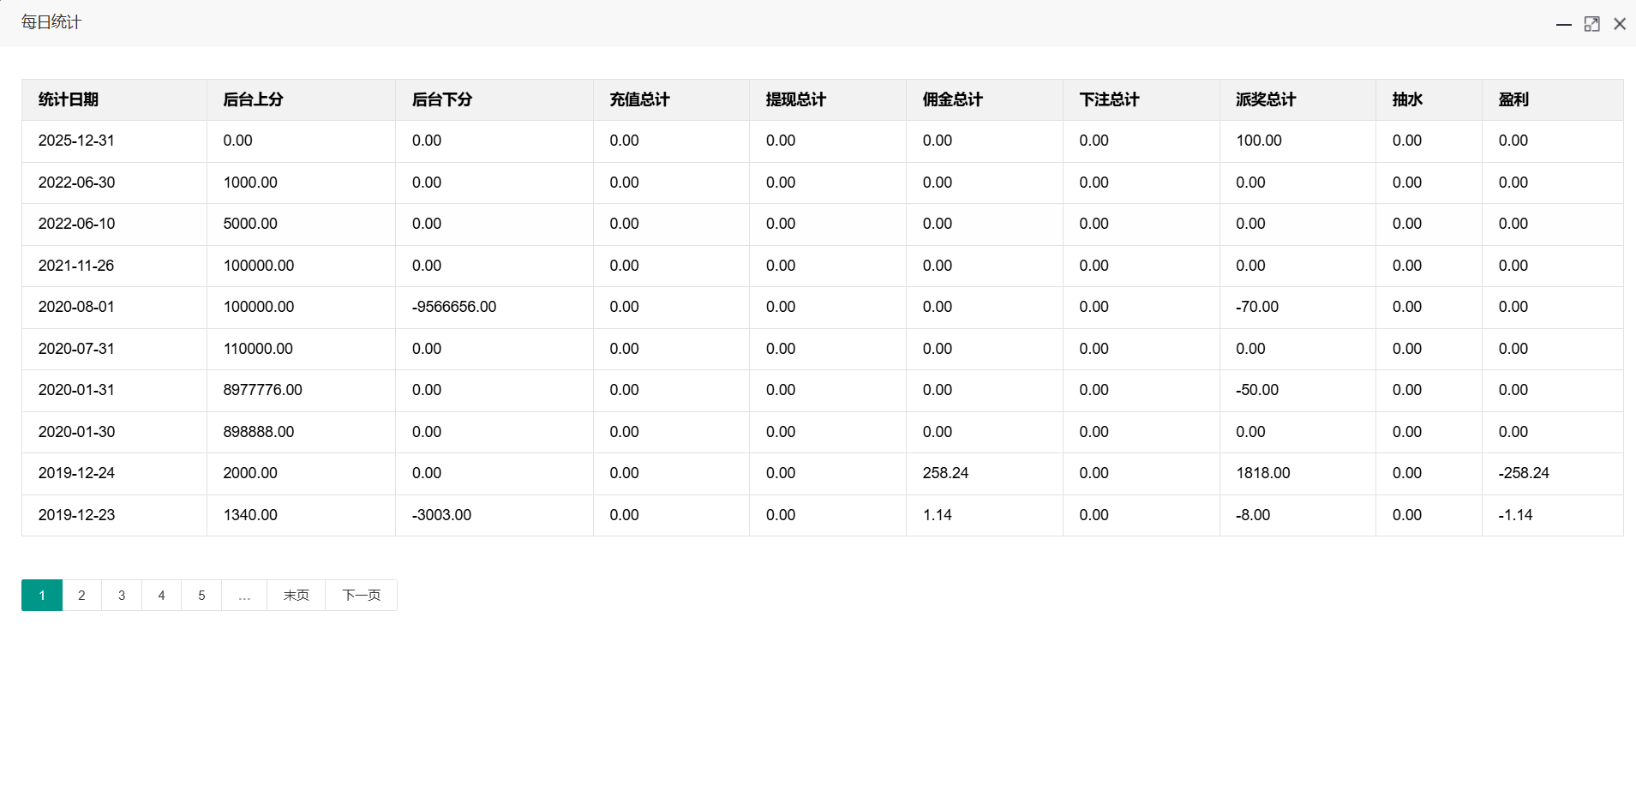1636x785 pixels.
Task: Go to next page (下一页)
Action: (361, 595)
